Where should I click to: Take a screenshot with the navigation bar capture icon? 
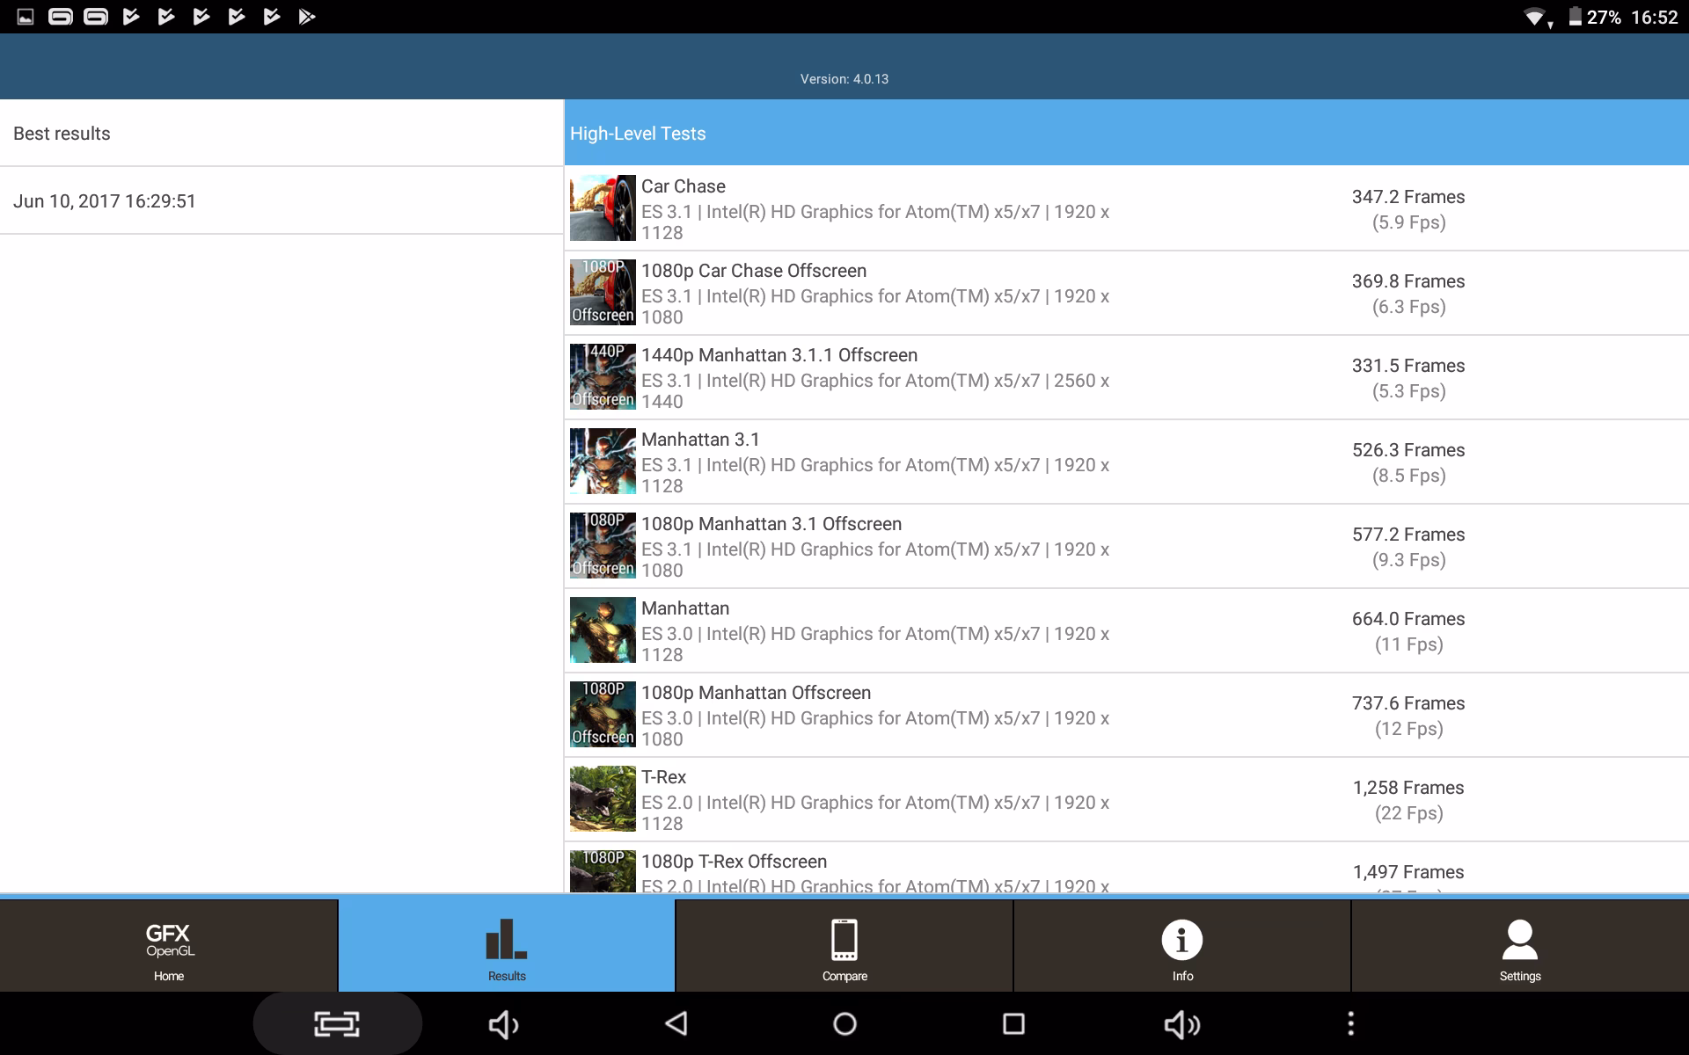tap(337, 1023)
